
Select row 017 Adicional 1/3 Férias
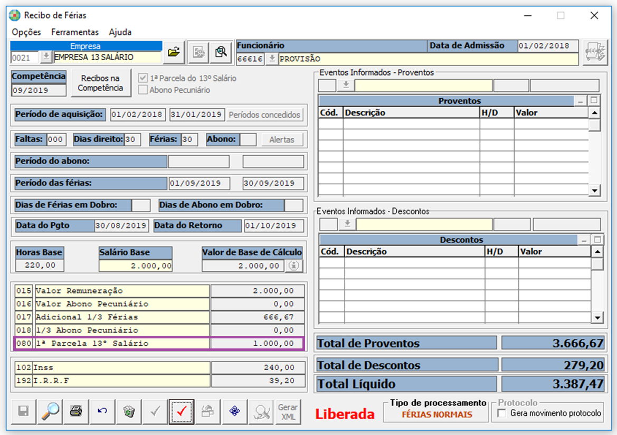tap(159, 317)
